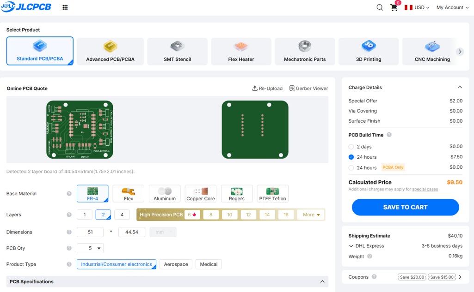Open the JLCPCB logo homepage
474x292 pixels.
pyautogui.click(x=26, y=6)
